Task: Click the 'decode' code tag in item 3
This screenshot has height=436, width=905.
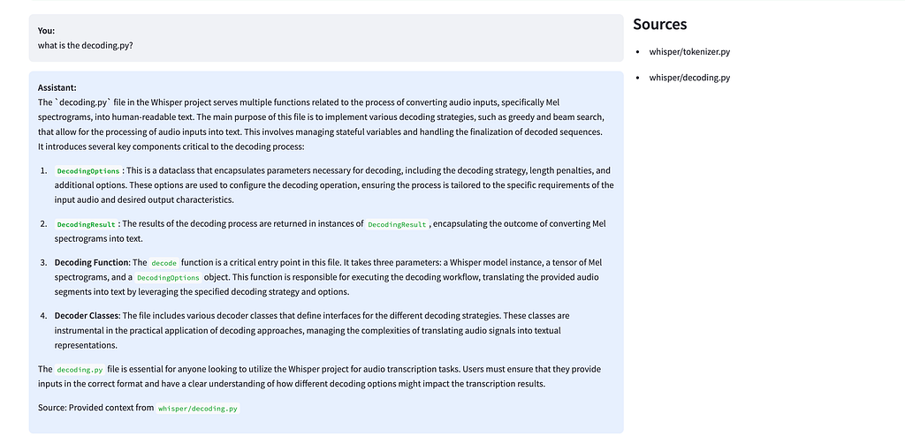Action: pyautogui.click(x=164, y=263)
